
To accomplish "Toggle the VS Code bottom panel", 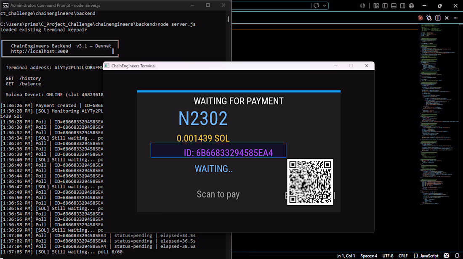I will point(394,5).
